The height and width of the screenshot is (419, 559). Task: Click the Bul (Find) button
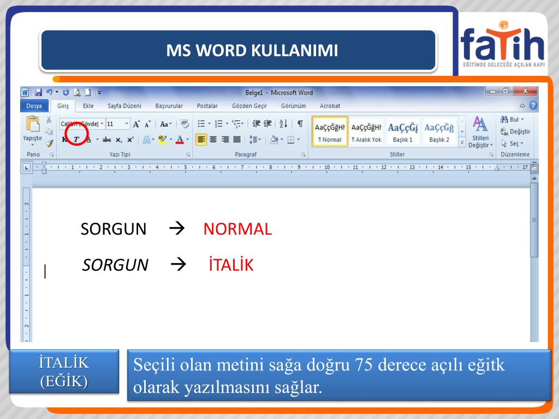coord(512,119)
